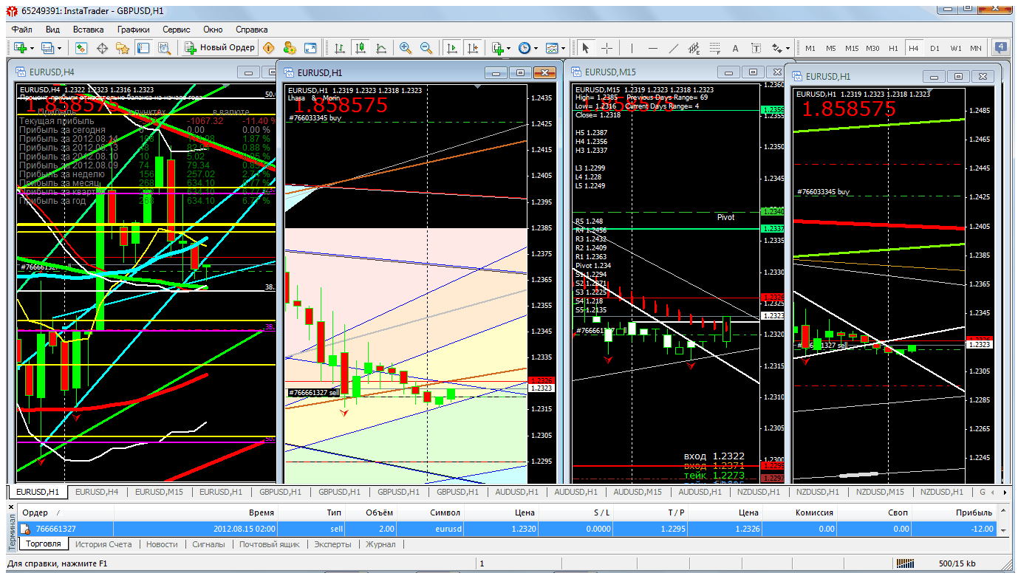
Task: Toggle the Terminal panel icon
Action: coord(143,48)
